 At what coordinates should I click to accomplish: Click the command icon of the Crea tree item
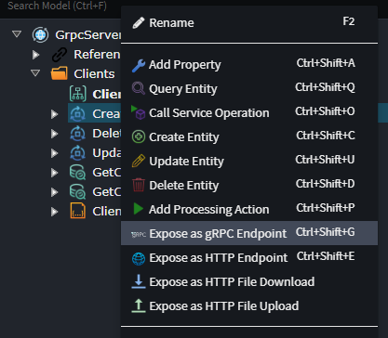(77, 114)
